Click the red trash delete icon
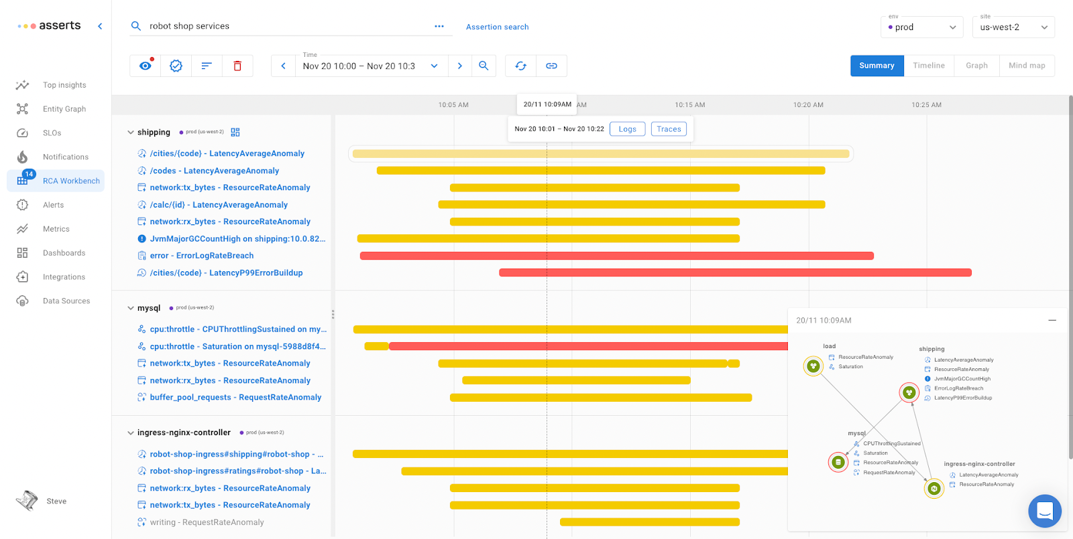The image size is (1073, 539). click(x=237, y=66)
